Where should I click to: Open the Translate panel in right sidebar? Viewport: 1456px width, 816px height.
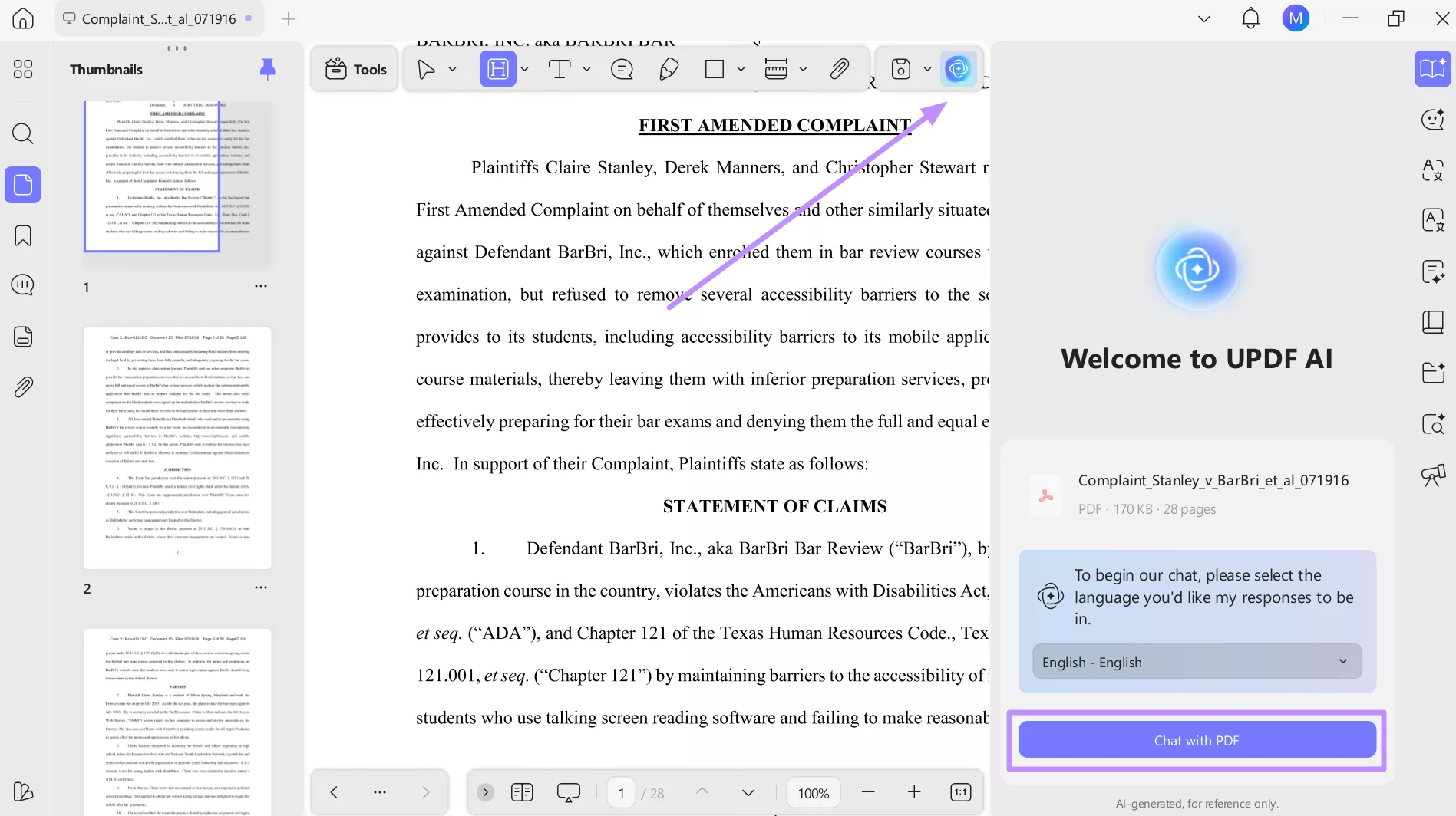pos(1432,171)
